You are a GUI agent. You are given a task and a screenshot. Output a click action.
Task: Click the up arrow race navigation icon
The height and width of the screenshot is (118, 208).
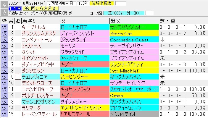click(4, 5)
